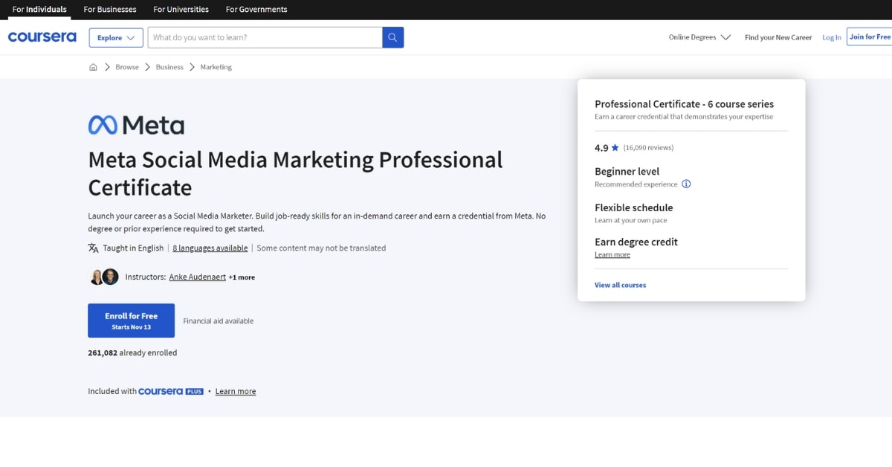The image size is (892, 467).
Task: Click the Coursera Plus logo
Action: [171, 391]
